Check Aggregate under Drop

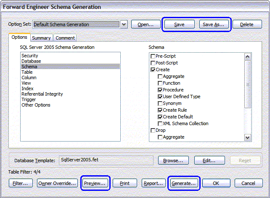coord(160,137)
